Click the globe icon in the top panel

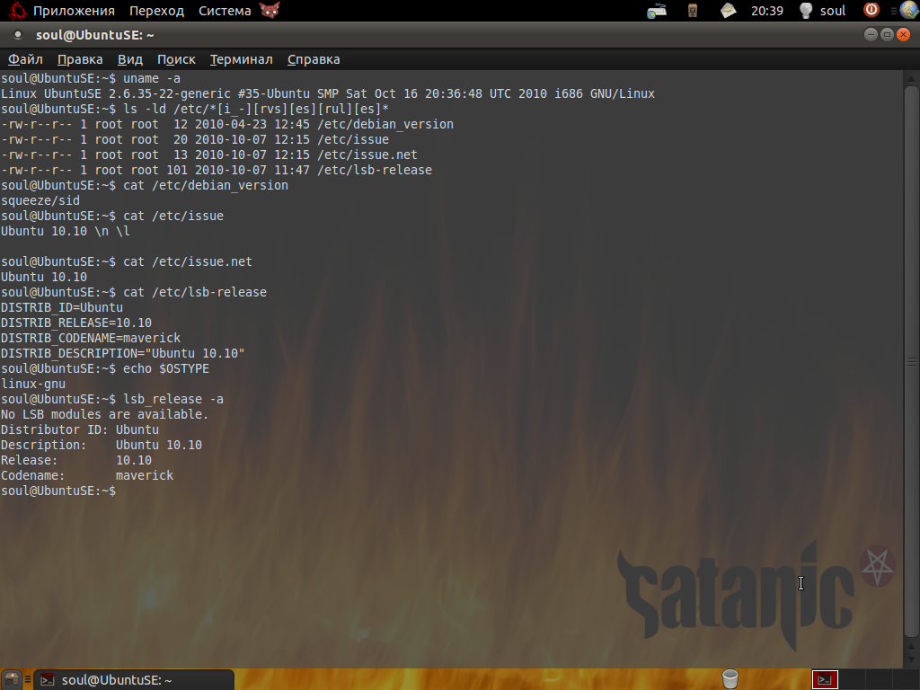909,10
